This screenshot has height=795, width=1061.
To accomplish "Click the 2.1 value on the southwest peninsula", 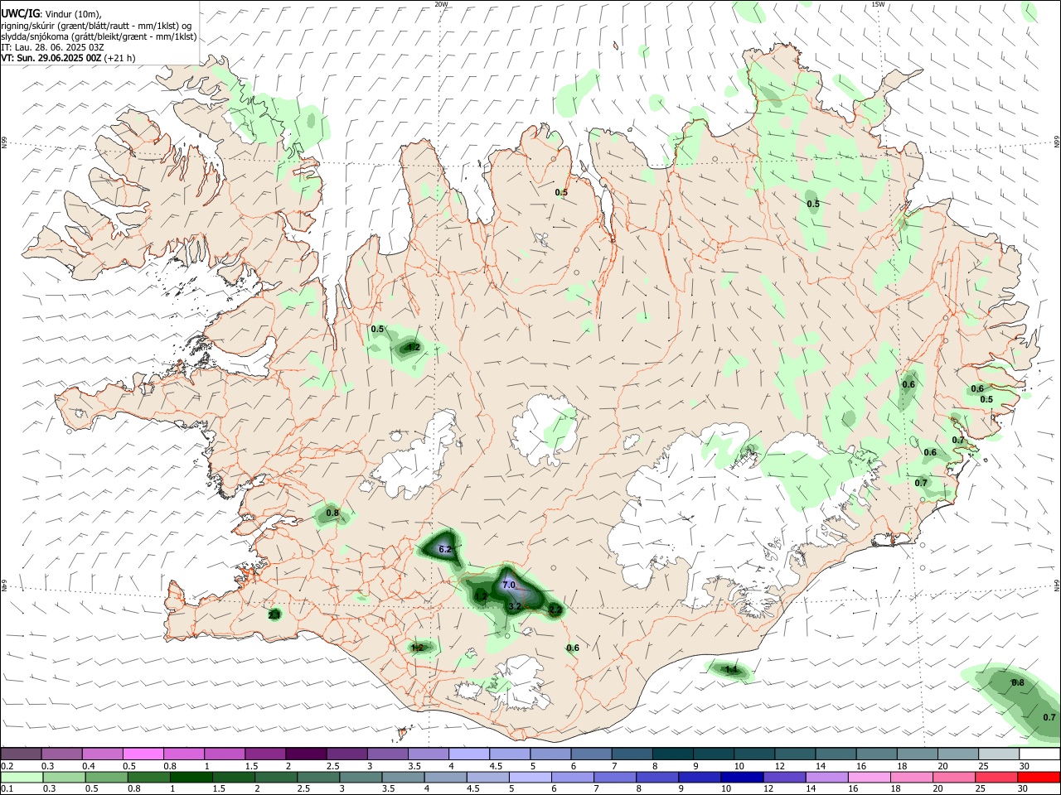I will 274,614.
